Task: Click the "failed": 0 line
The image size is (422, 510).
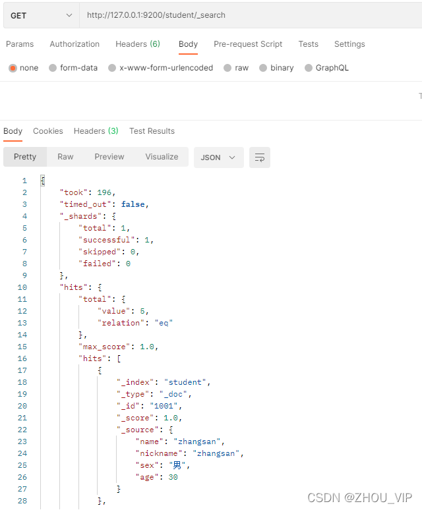Action: point(104,264)
